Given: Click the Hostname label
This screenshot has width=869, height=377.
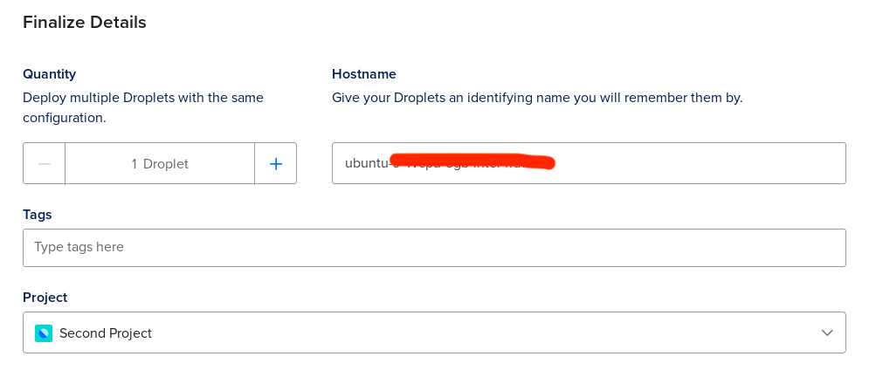Looking at the screenshot, I should pos(363,74).
